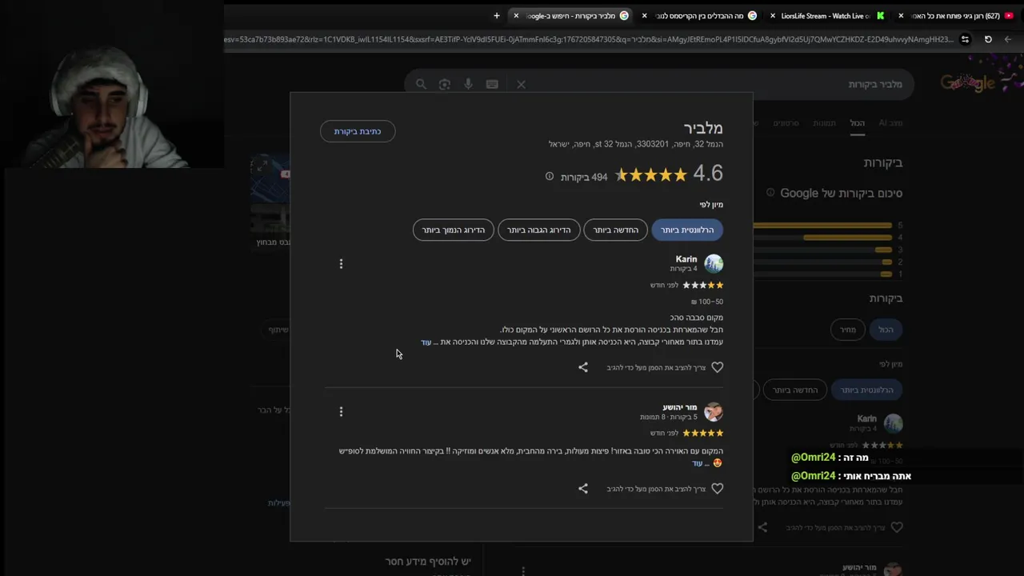Click יש להוסיף מידע חסר link
The width and height of the screenshot is (1024, 576).
(428, 562)
